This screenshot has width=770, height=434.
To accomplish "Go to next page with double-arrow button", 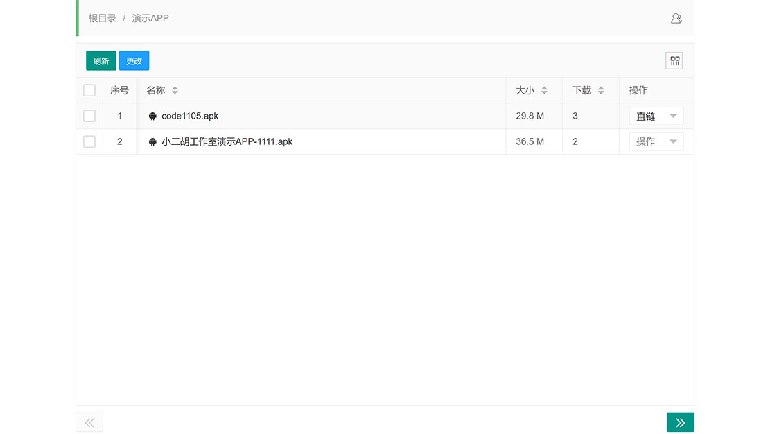I will click(x=680, y=422).
